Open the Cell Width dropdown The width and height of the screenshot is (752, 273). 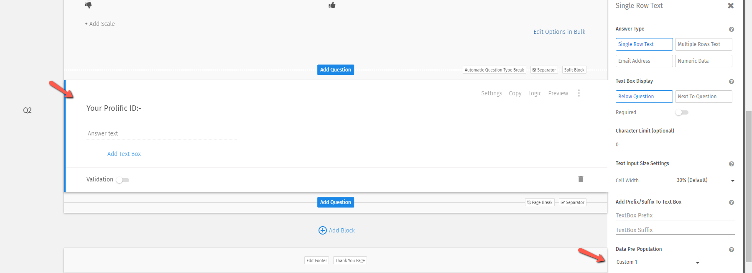tap(705, 181)
